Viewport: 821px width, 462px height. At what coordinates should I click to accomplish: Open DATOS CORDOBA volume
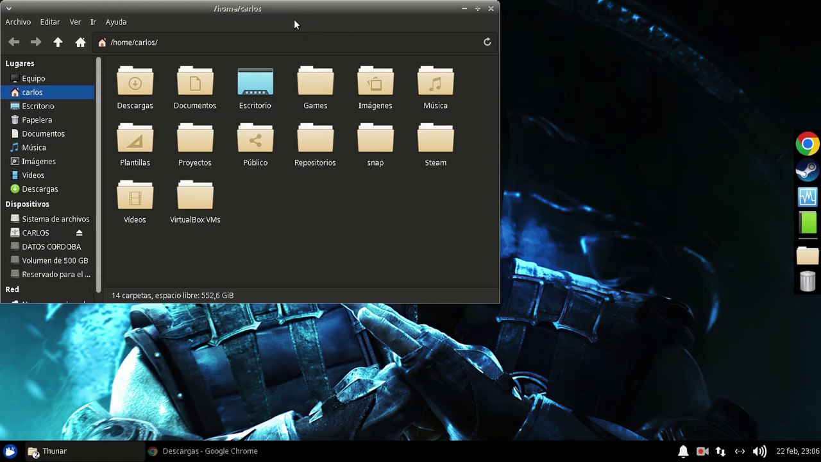(x=47, y=246)
